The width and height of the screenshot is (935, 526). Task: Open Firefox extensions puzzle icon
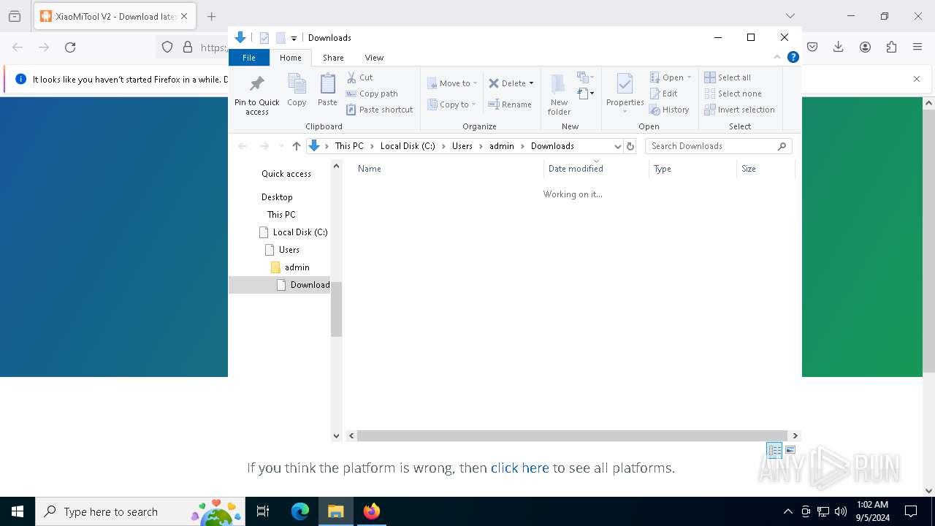[891, 47]
